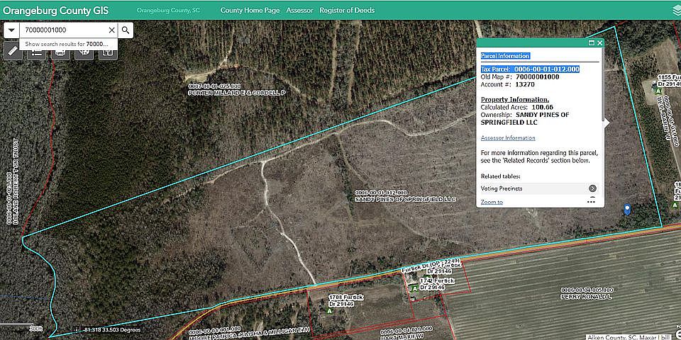Select the Measurement ruler tool
Screen dimensions: 681x340
(x=12, y=50)
